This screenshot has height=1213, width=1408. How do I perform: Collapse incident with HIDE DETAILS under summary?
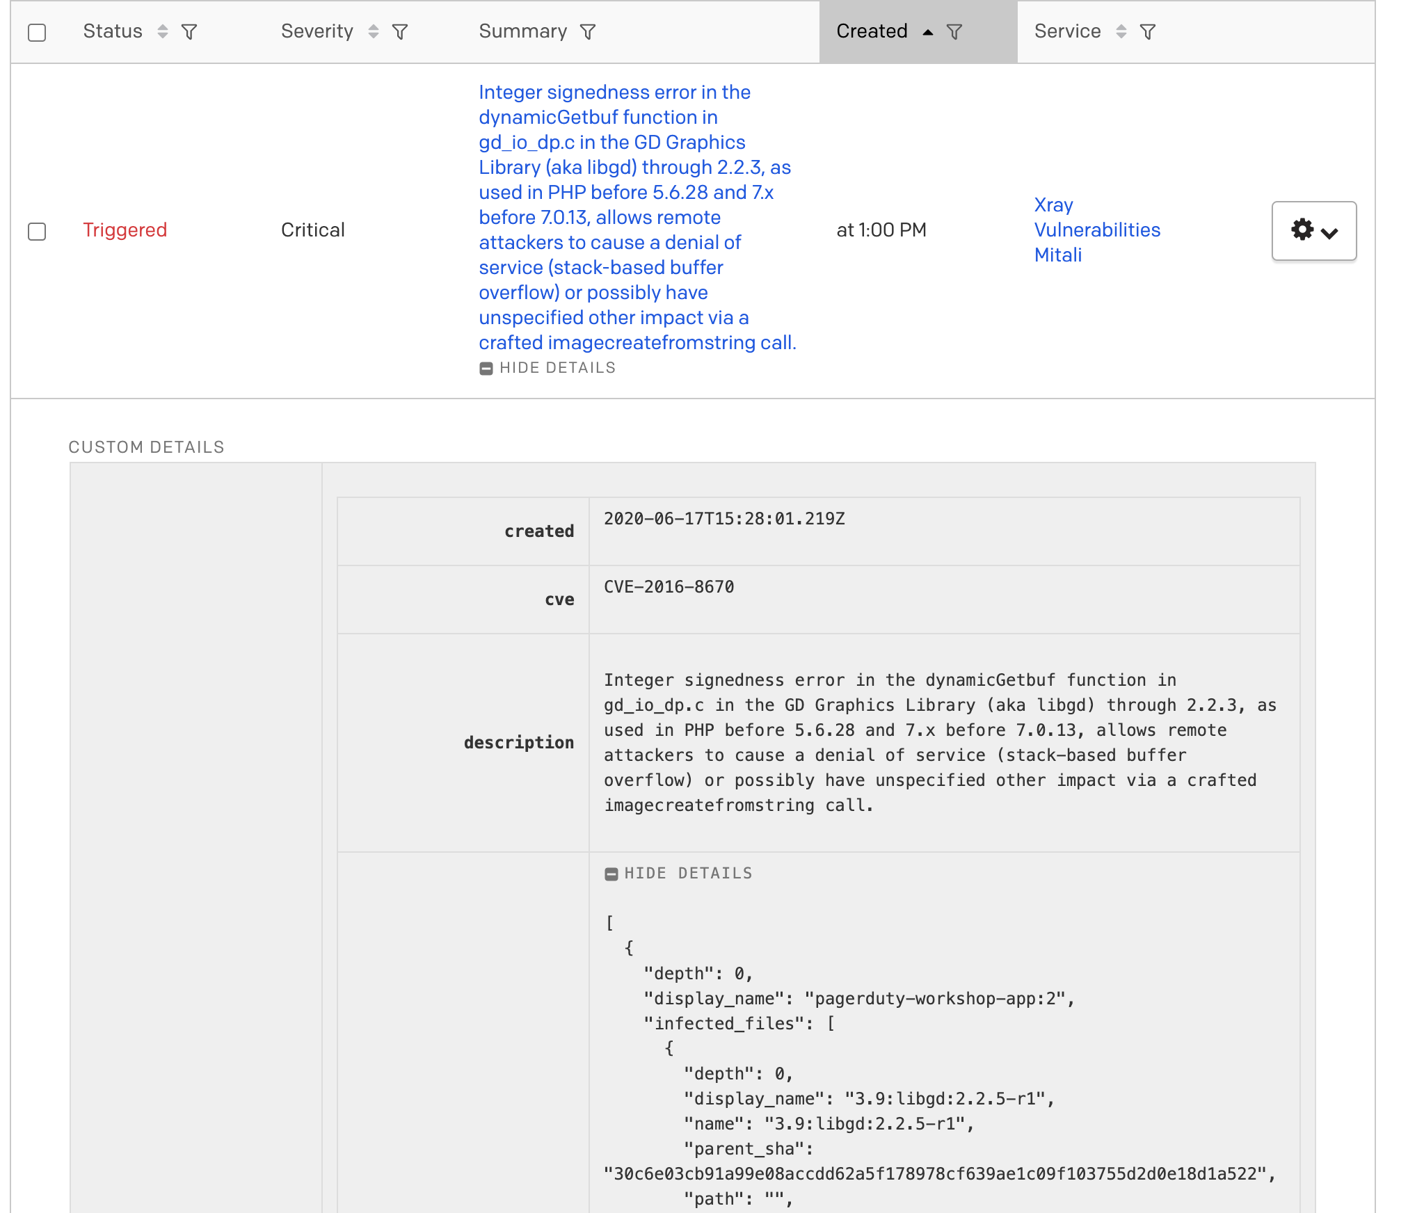(547, 368)
